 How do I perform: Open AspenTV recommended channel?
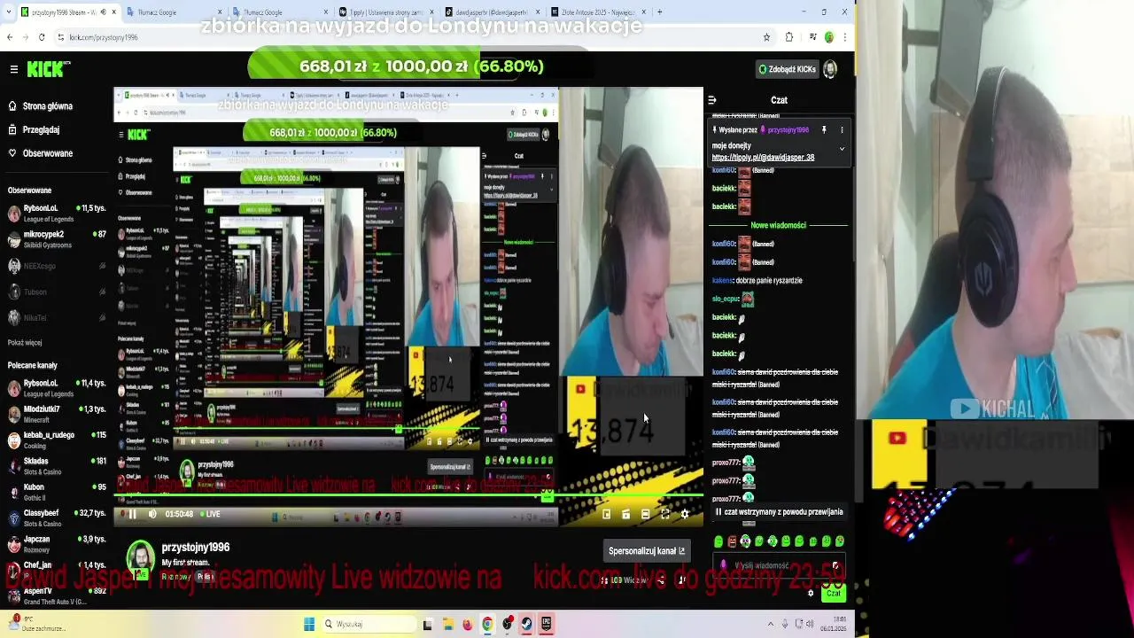coord(57,596)
